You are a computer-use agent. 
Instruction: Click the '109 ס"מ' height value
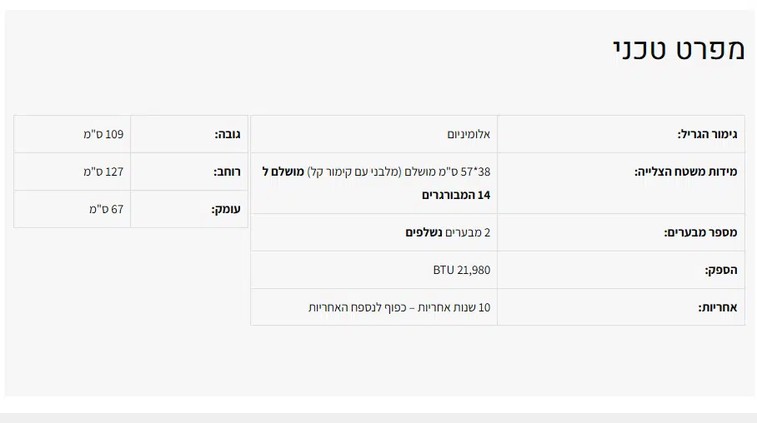103,134
